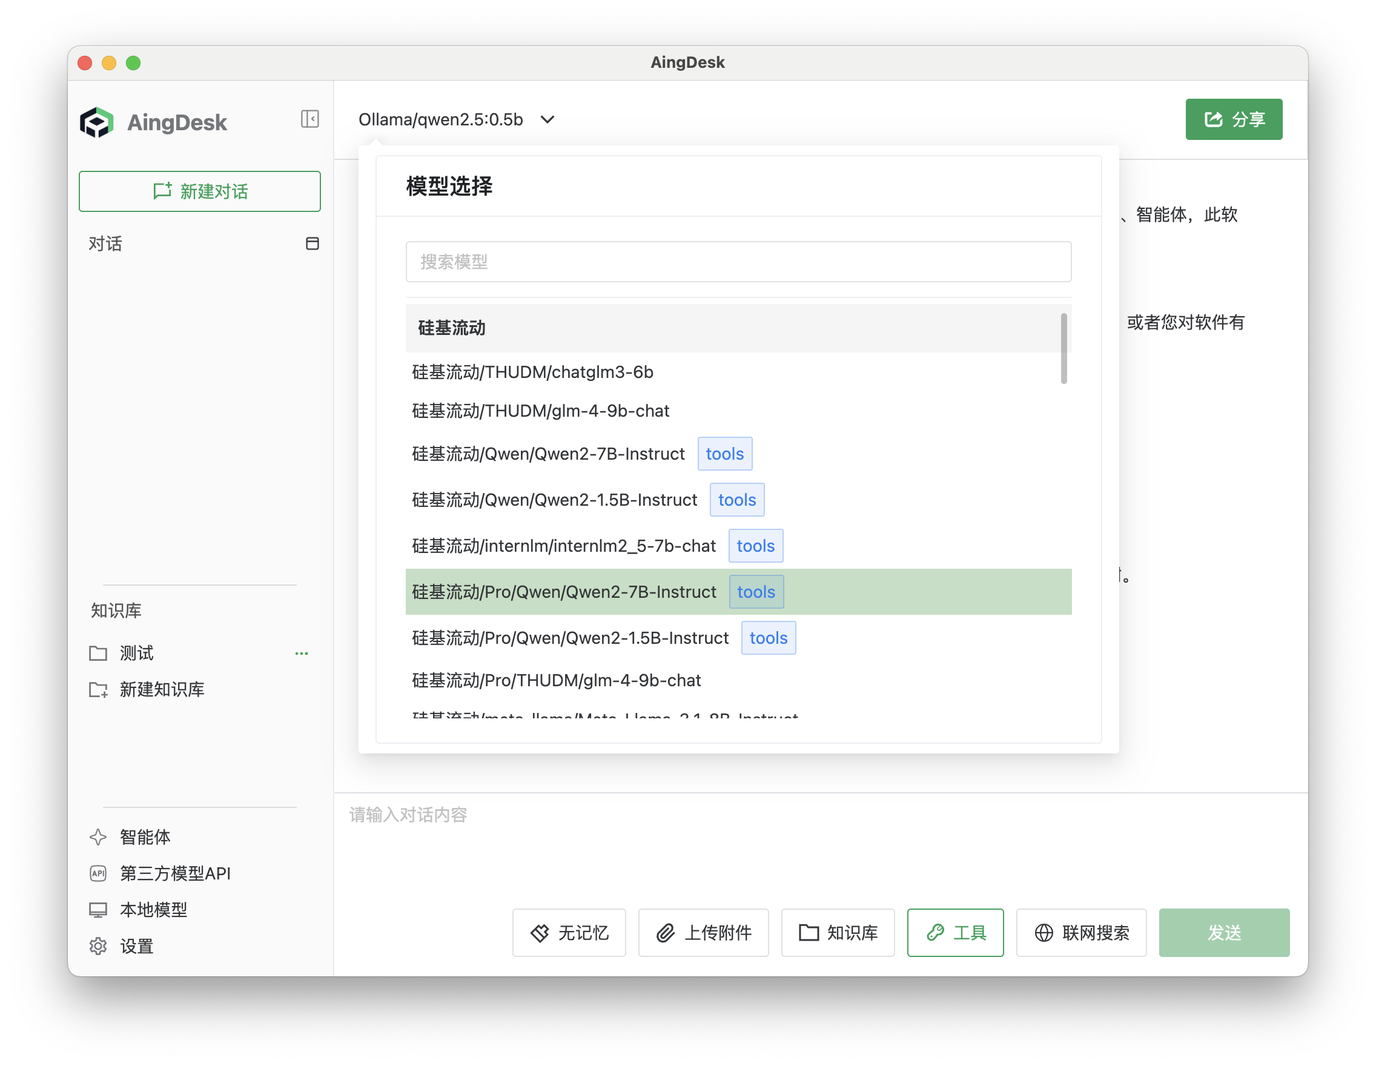Toggle 联网搜索 web search
This screenshot has width=1376, height=1066.
pos(1081,932)
